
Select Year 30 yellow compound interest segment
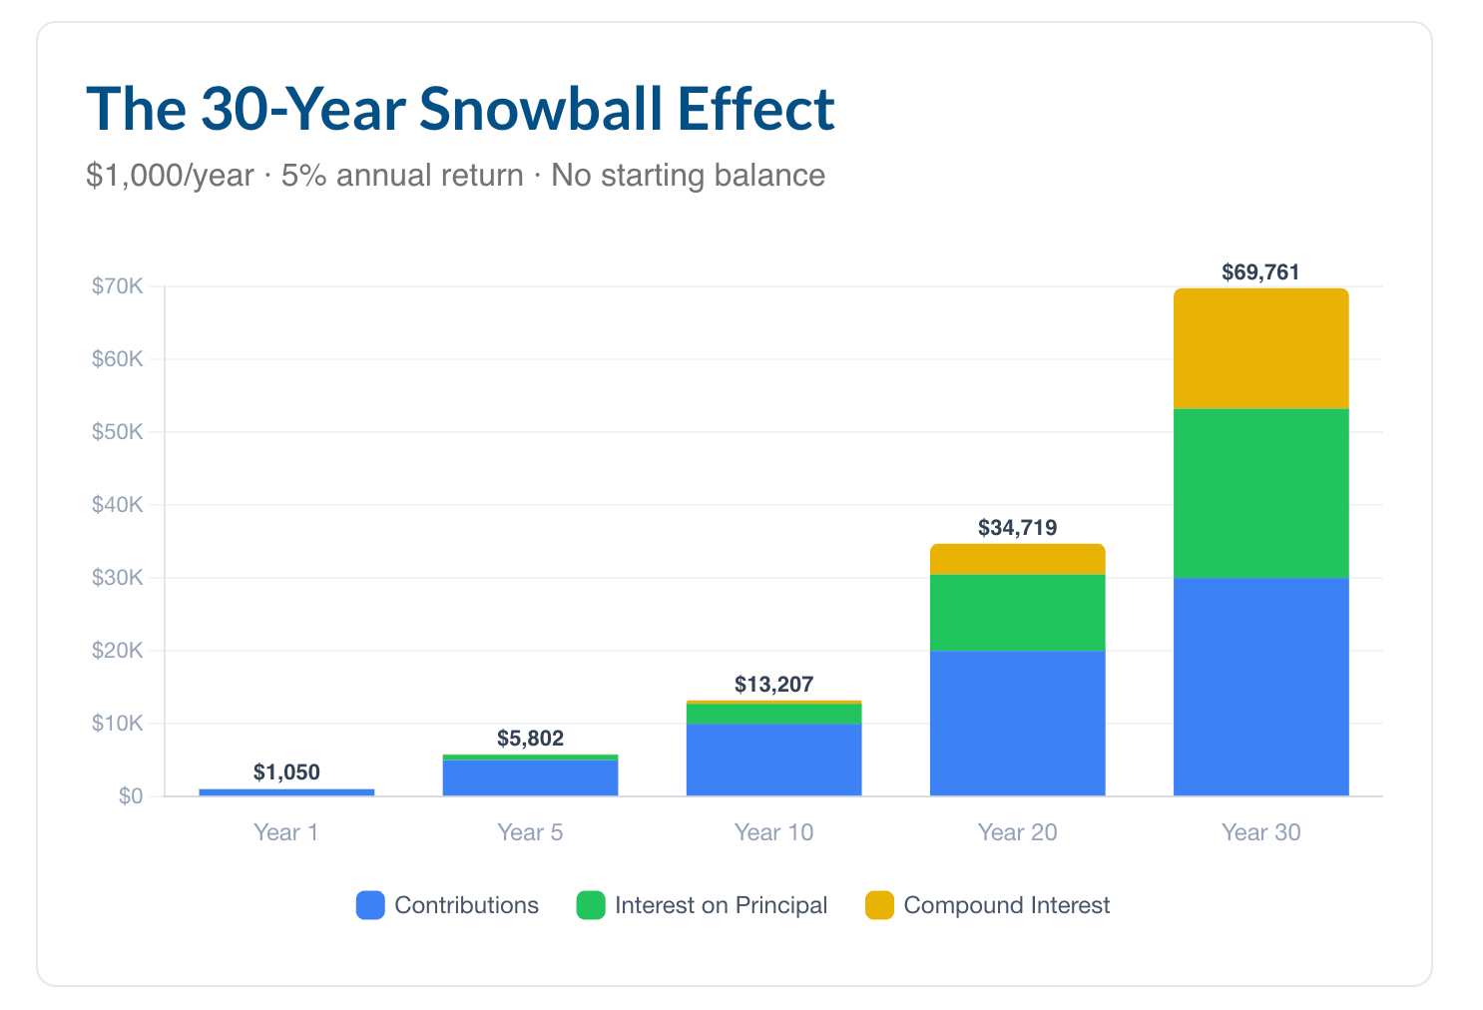pyautogui.click(x=1260, y=349)
